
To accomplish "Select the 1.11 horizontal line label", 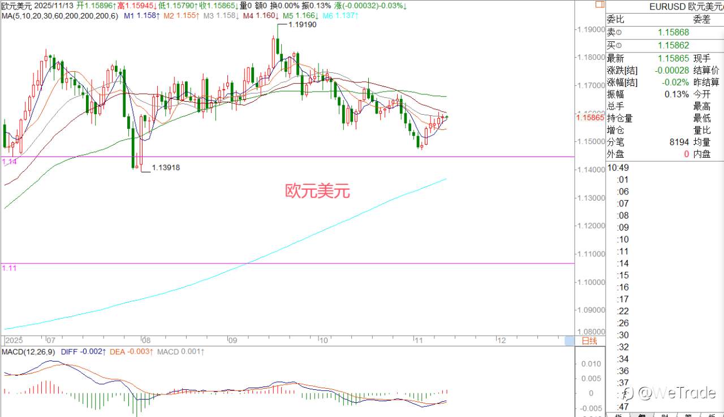I will coord(10,268).
